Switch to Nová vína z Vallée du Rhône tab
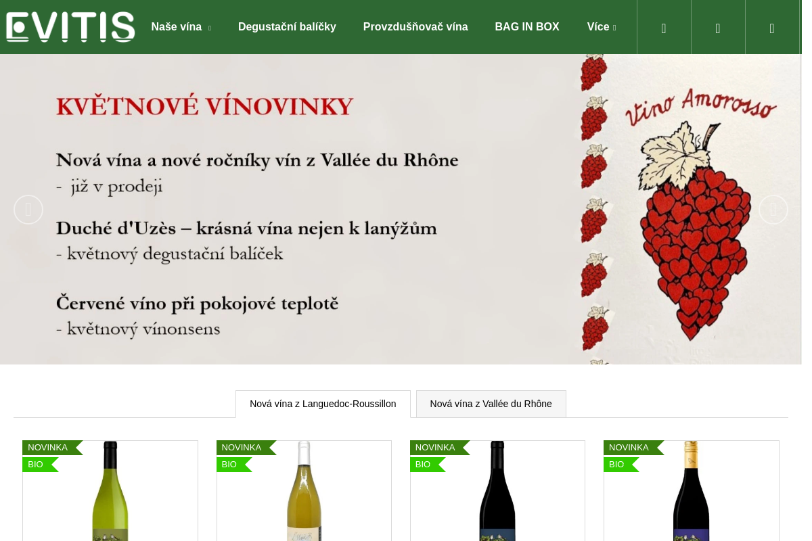The width and height of the screenshot is (812, 541). [x=491, y=404]
